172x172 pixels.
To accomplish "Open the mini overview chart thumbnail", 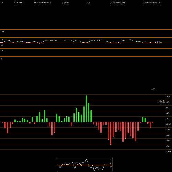I will (85, 165).
